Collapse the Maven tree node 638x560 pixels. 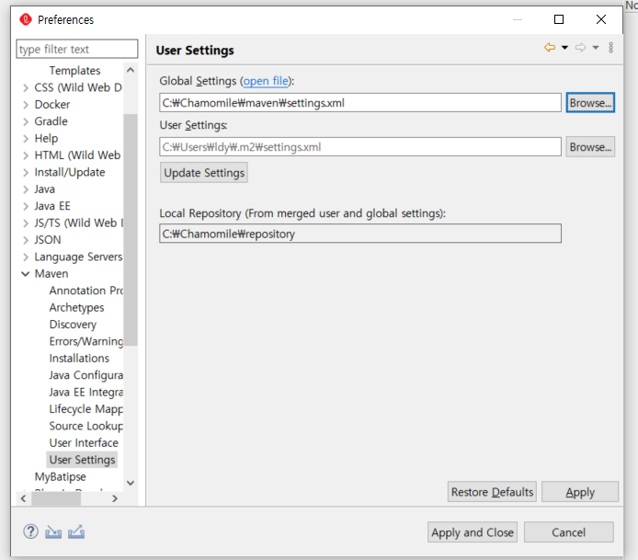coord(26,274)
